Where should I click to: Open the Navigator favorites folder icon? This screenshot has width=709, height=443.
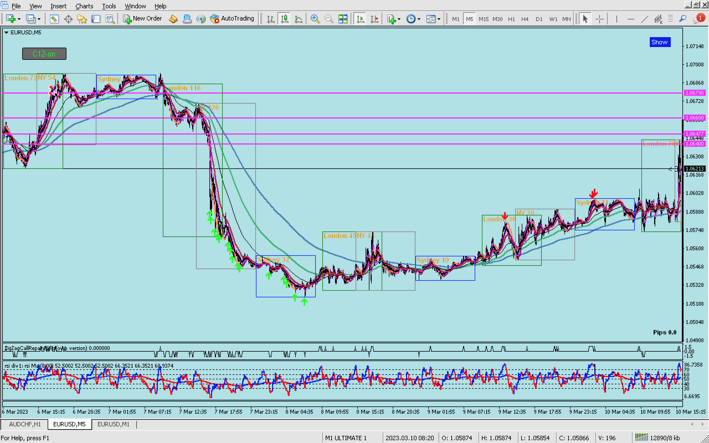82,19
